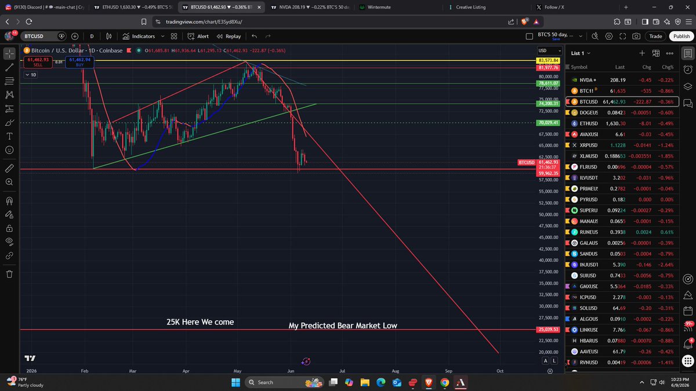Switch to the Discord main-chat tab
The height and width of the screenshot is (391, 696).
(x=45, y=8)
